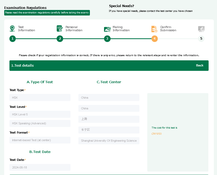
Task: Click the Mailing Information step label
Action: click(x=121, y=29)
